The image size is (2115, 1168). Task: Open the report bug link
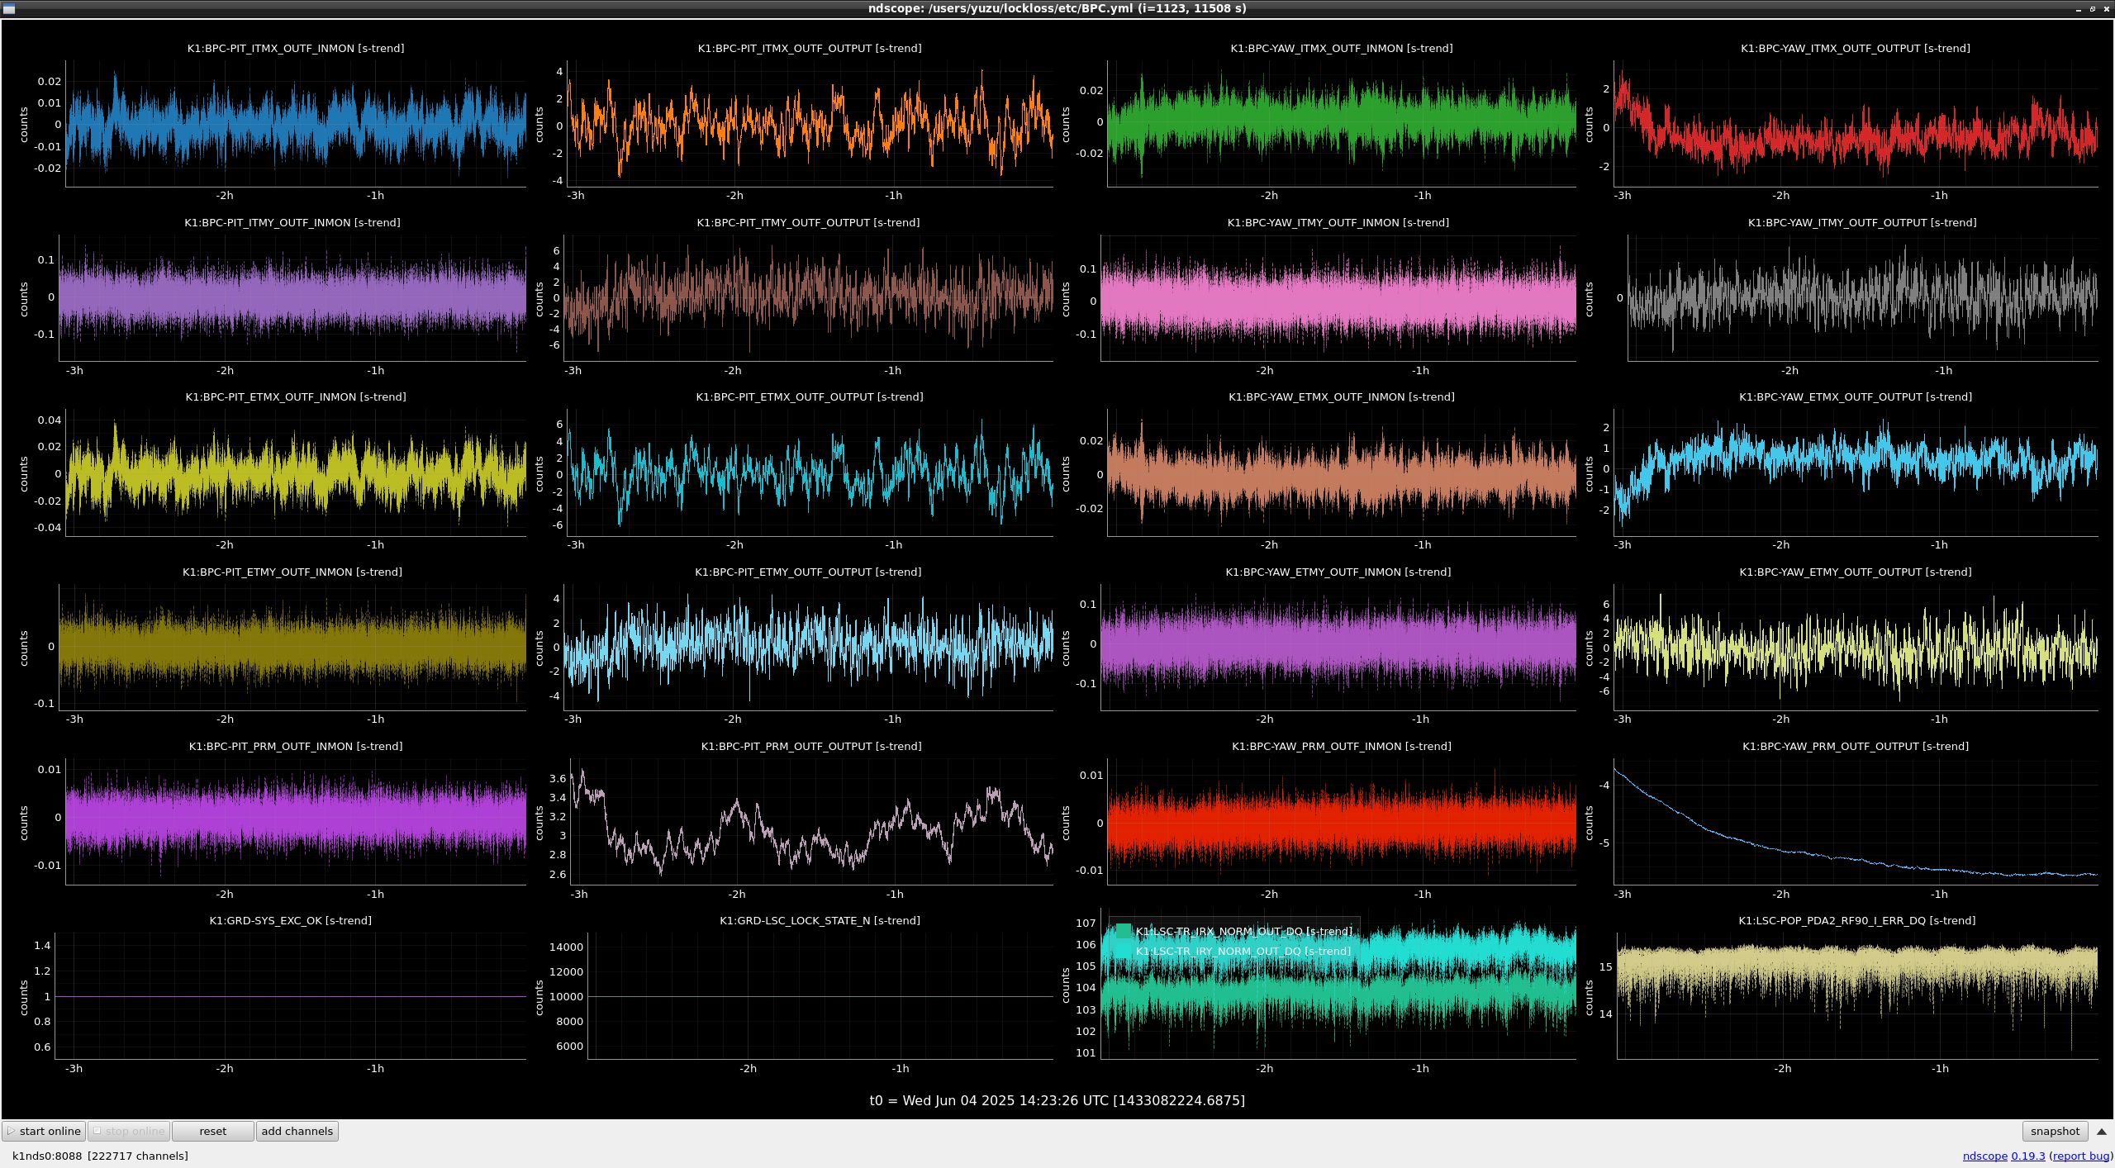[2081, 1156]
